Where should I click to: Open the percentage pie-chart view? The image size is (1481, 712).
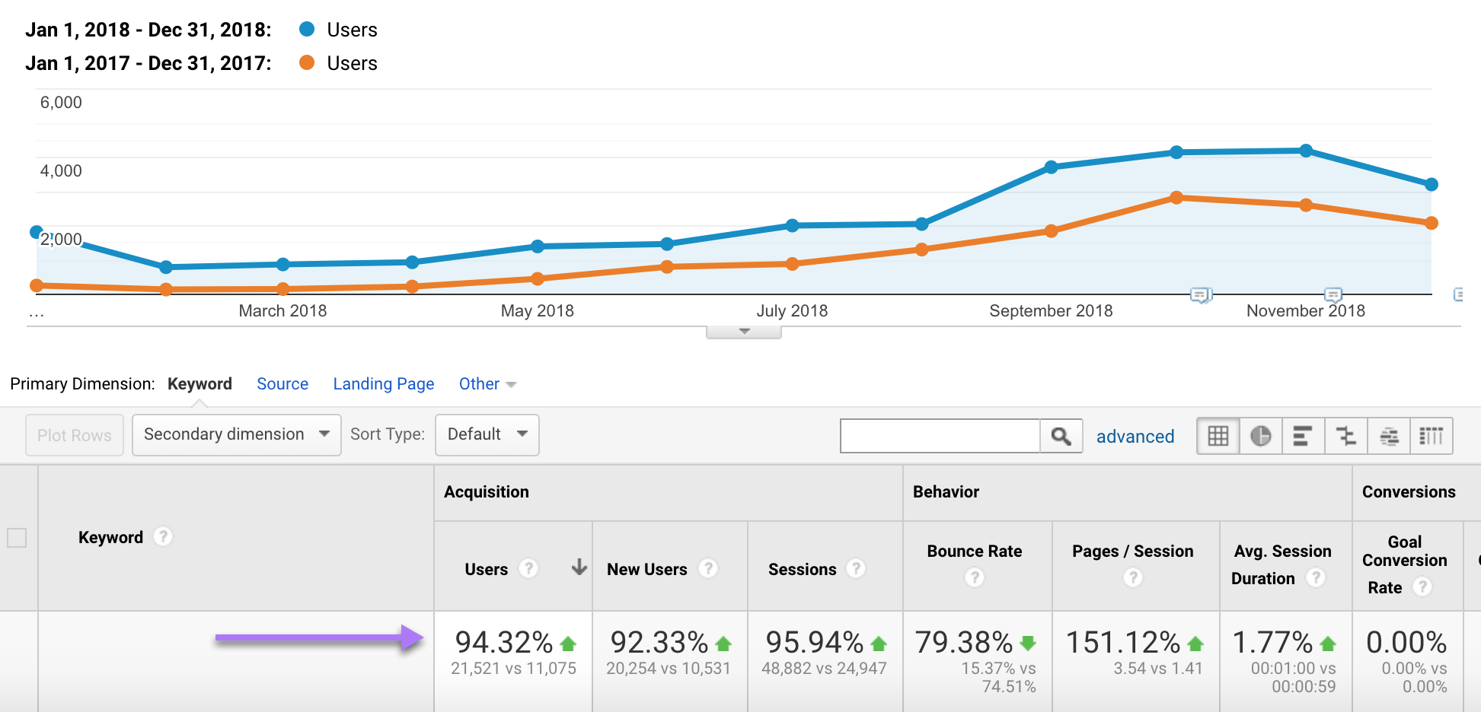[x=1260, y=435]
